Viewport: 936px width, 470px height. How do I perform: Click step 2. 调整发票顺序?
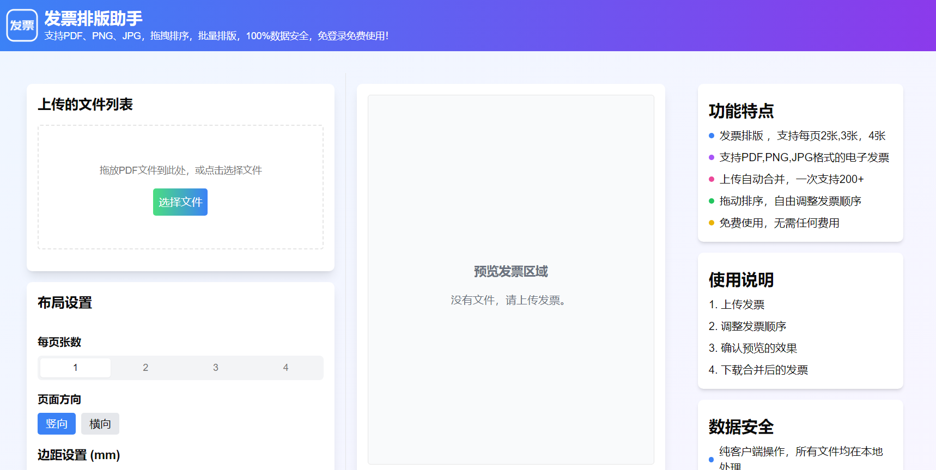747,326
